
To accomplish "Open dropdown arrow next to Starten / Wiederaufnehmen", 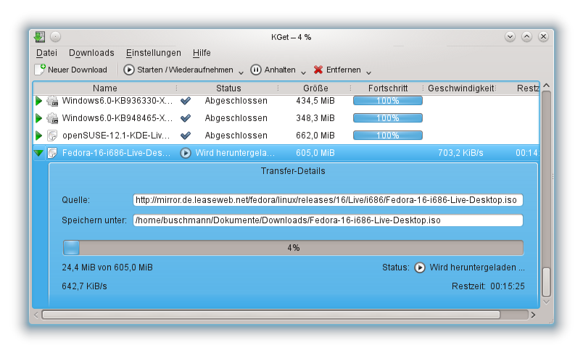I will click(241, 72).
